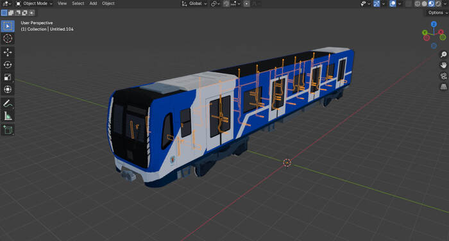
Task: Select the Cursor tool
Action: pyautogui.click(x=8, y=38)
